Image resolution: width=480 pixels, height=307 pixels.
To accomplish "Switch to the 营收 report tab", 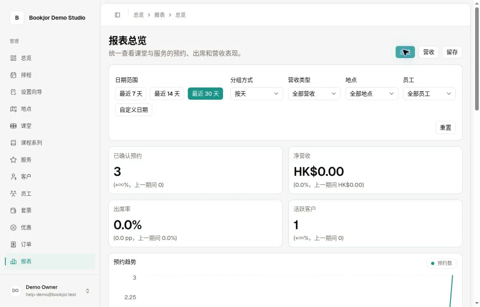I will point(428,52).
